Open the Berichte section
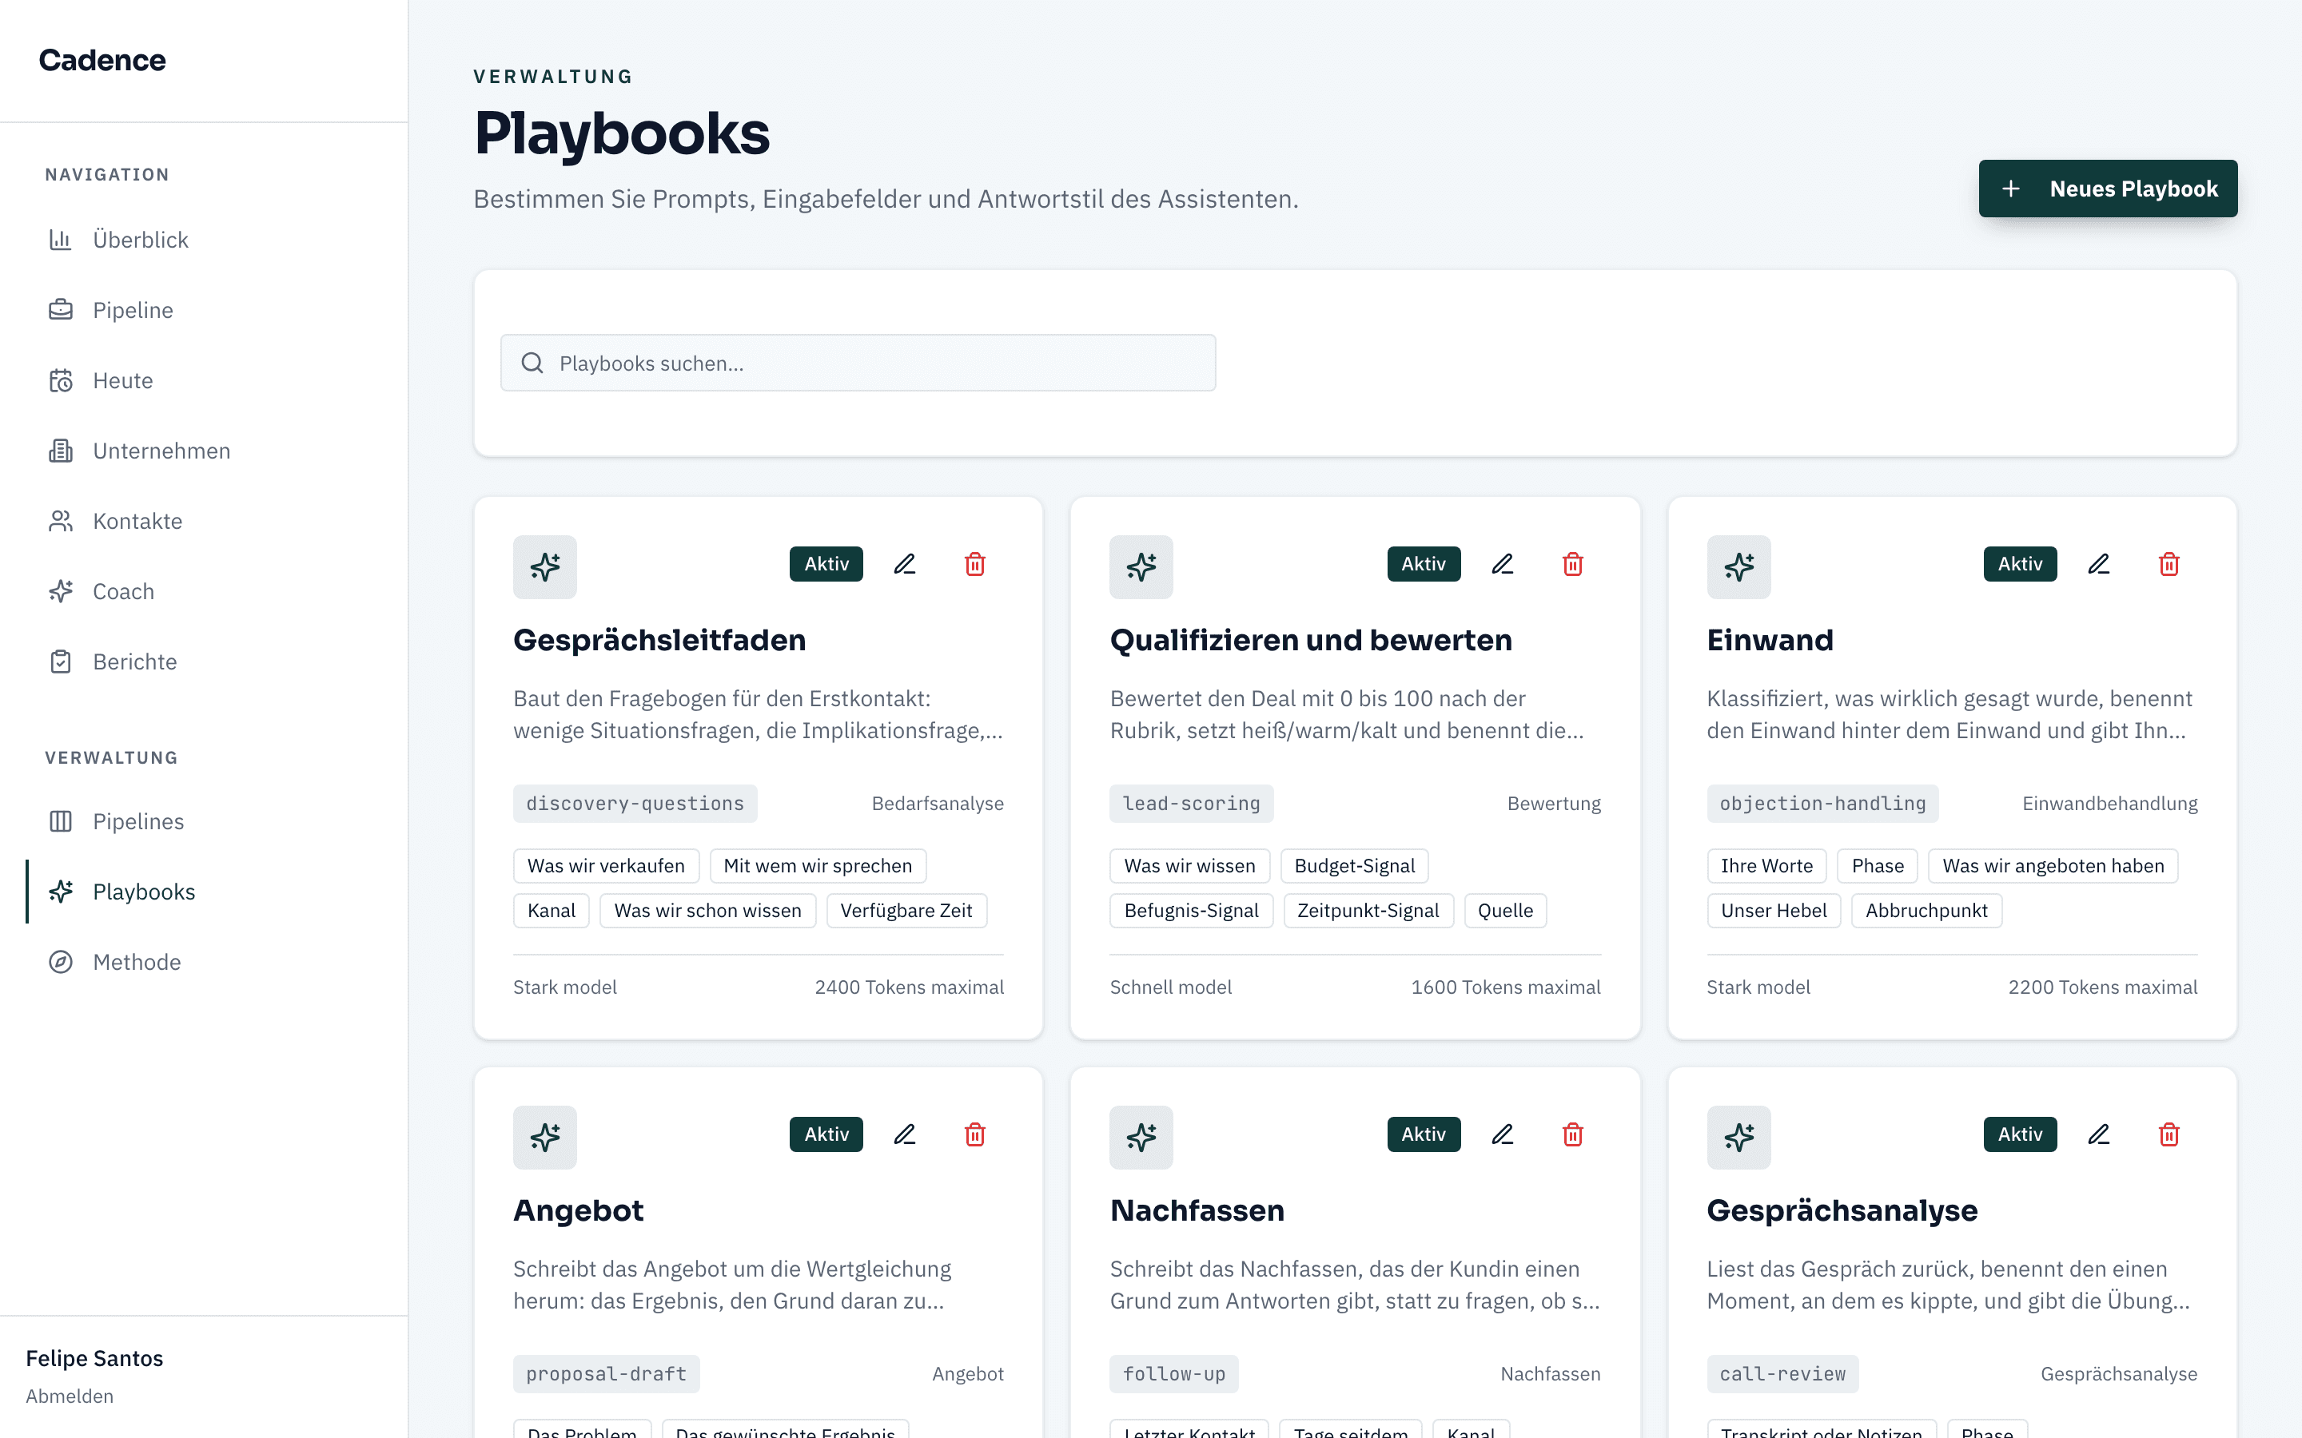 [205, 662]
